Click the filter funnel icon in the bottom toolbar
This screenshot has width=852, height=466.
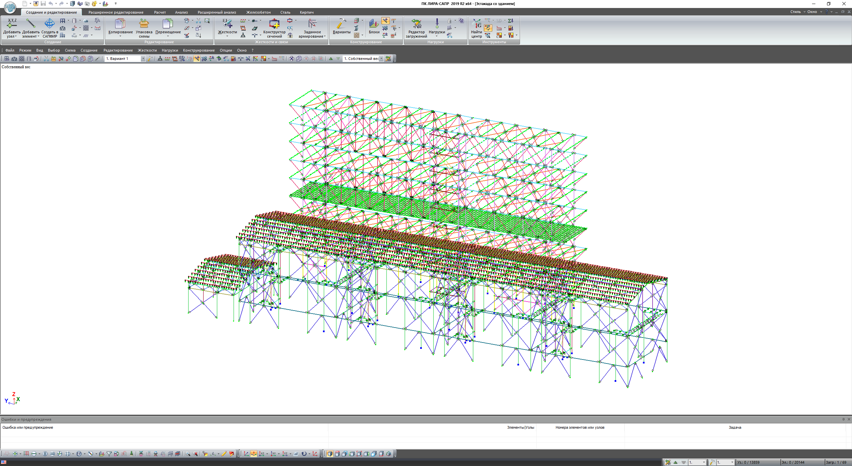(x=109, y=454)
